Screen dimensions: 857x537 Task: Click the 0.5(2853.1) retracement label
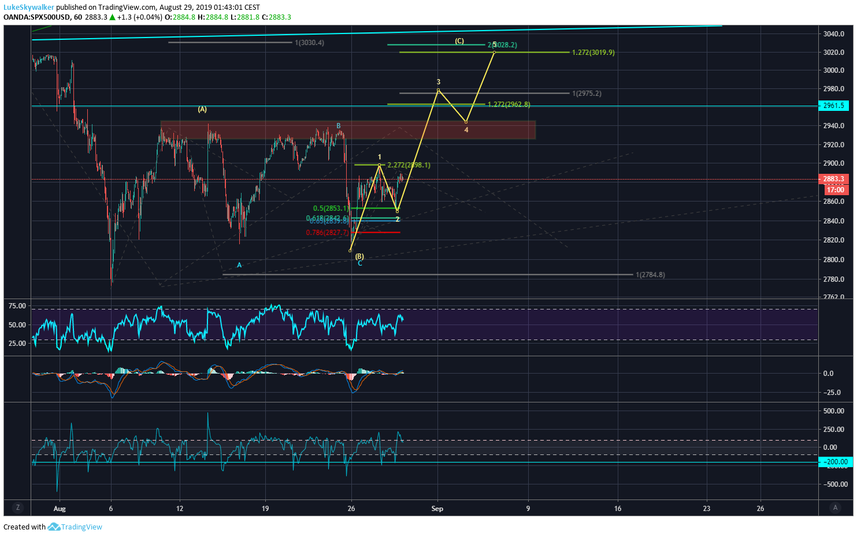331,208
